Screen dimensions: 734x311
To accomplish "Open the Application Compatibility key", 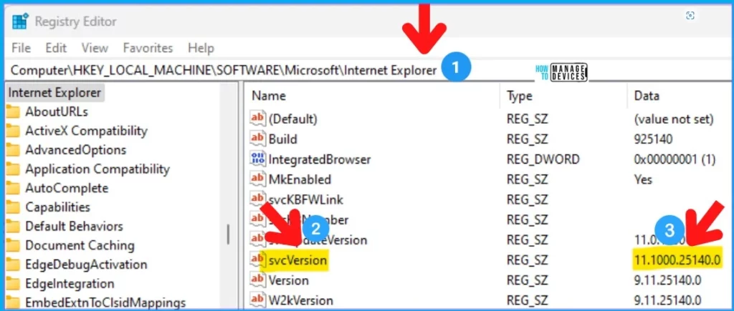I will (x=97, y=169).
